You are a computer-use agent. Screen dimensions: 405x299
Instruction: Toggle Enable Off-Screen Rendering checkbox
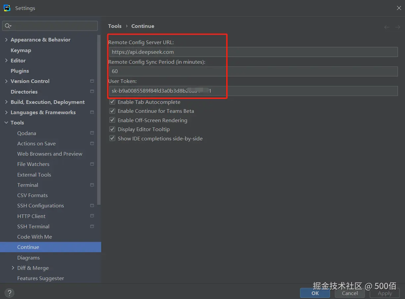[112, 120]
